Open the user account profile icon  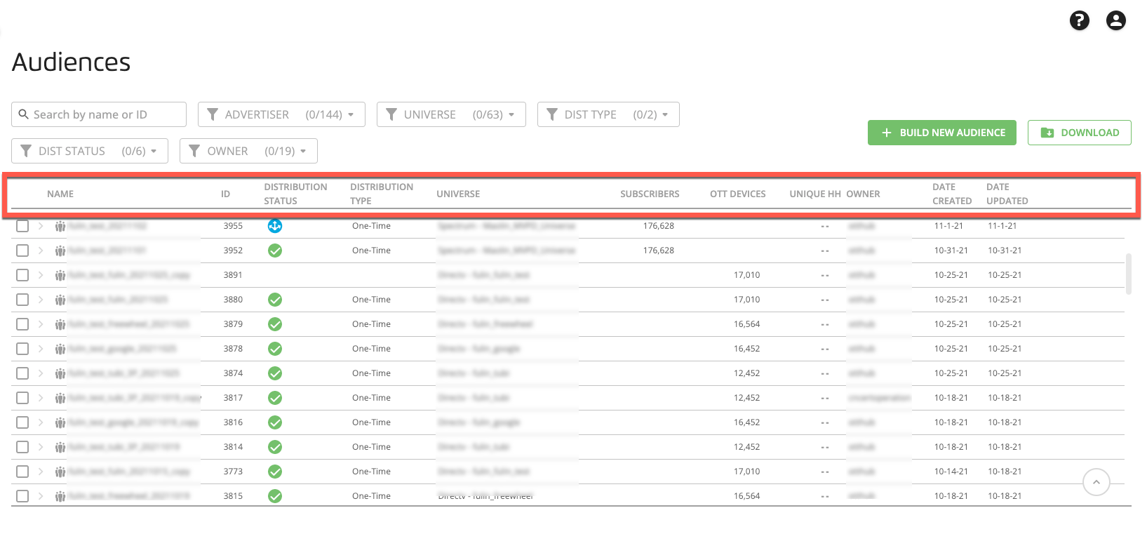(x=1115, y=21)
